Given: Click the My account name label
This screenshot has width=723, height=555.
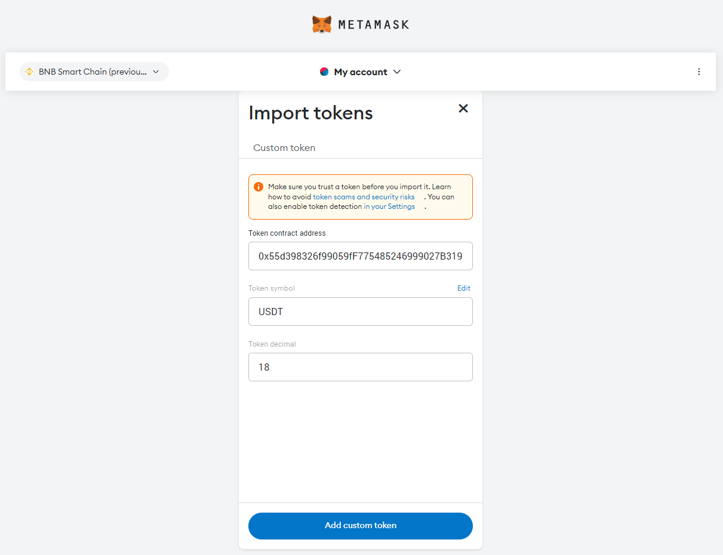Looking at the screenshot, I should [x=361, y=72].
